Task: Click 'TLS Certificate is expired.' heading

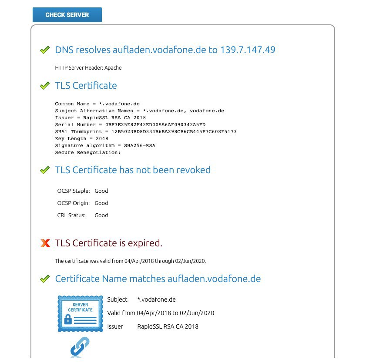Action: coord(108,243)
